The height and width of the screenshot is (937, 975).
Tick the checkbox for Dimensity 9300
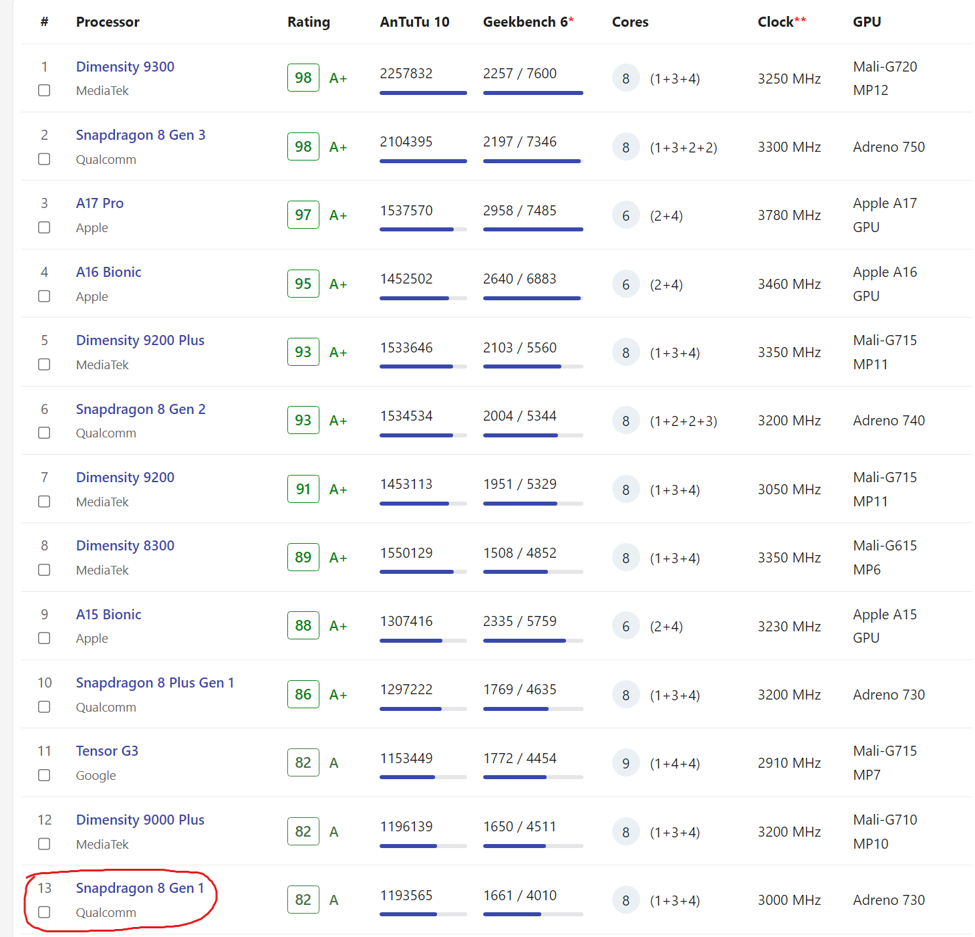click(44, 90)
